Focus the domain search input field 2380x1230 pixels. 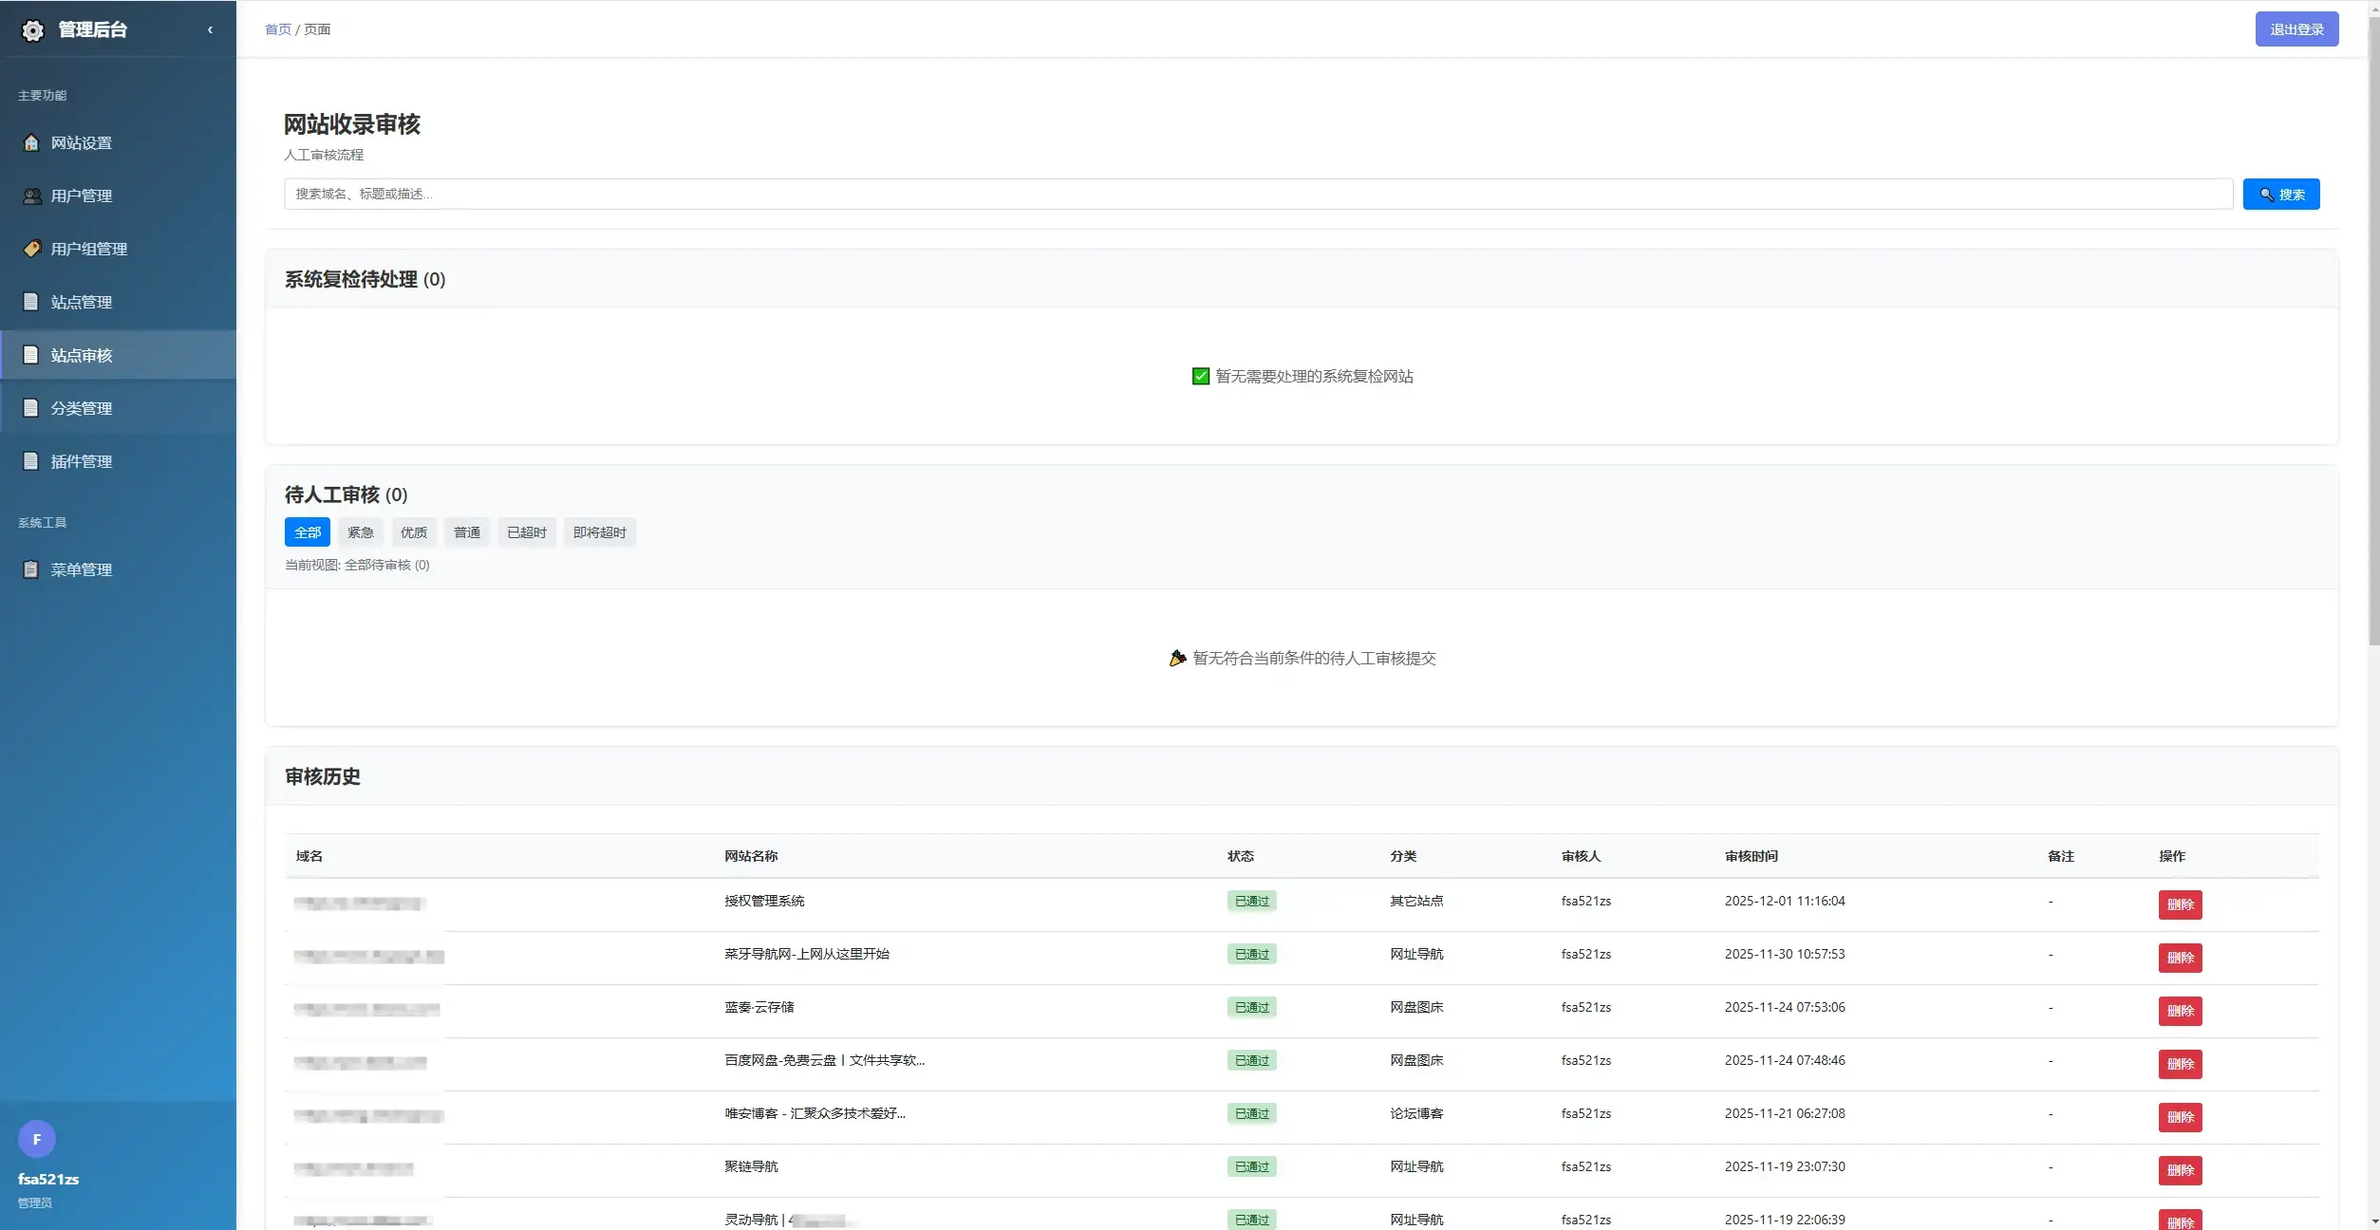(x=1257, y=194)
